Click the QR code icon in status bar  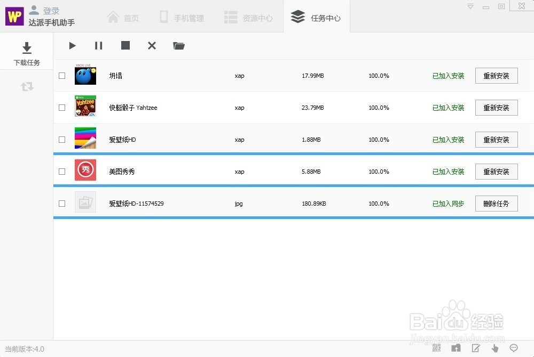pos(437,348)
